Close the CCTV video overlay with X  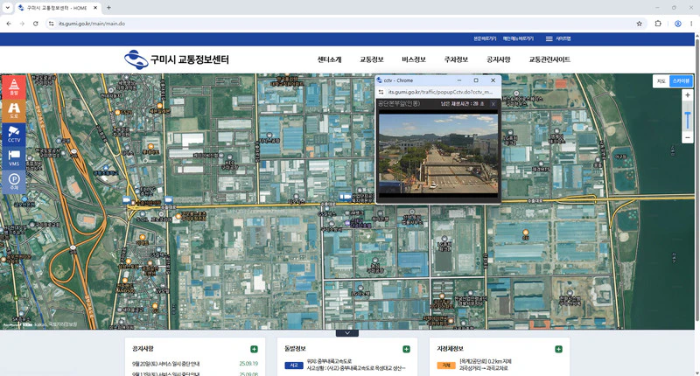tap(493, 104)
